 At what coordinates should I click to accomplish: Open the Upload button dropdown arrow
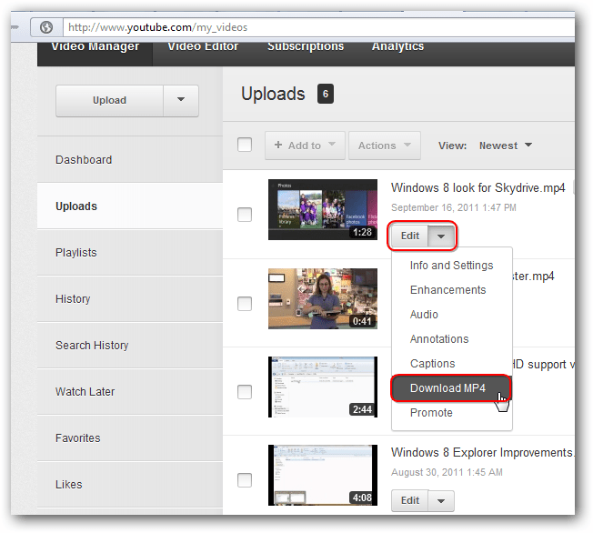tap(181, 100)
